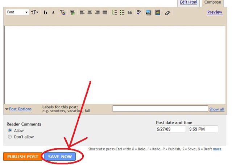Viewport: 232px width, 165px height.
Task: Select Don't allow reader comments
Action: pyautogui.click(x=10, y=137)
